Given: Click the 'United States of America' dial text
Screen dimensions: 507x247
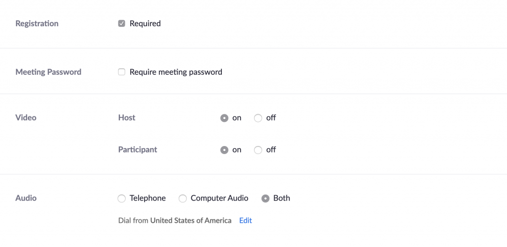Looking at the screenshot, I should [x=191, y=220].
